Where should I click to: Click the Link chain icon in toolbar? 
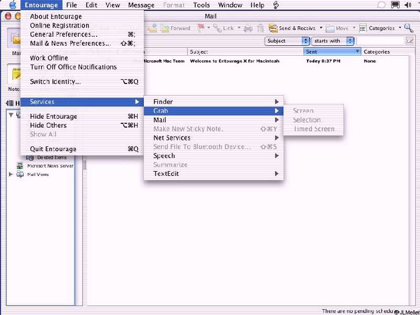pyautogui.click(x=217, y=28)
